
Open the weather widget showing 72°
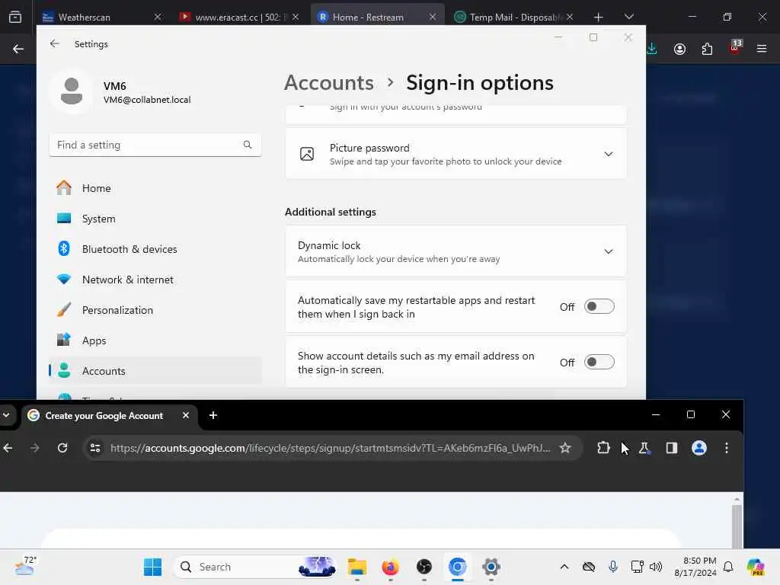tap(25, 566)
